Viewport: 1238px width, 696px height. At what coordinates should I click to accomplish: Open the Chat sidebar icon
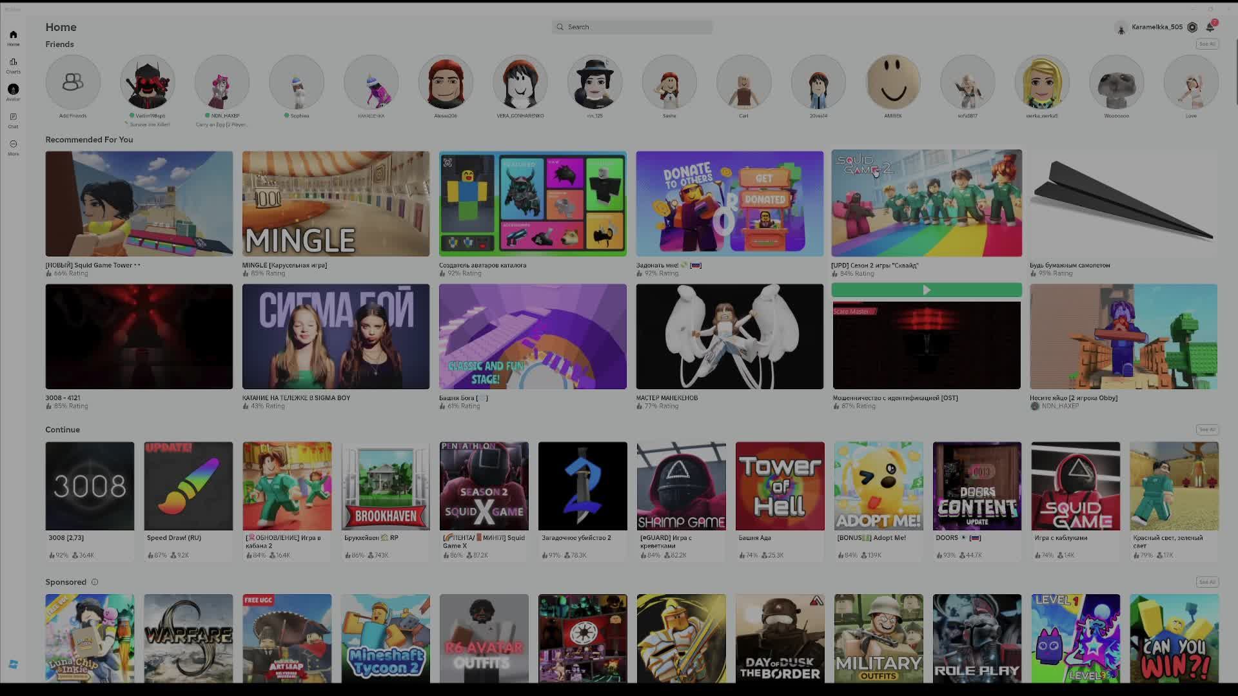coord(13,117)
